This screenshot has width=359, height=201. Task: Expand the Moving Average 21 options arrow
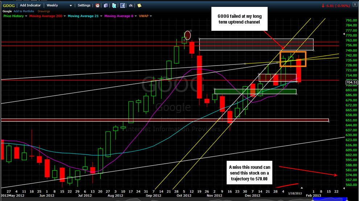click(101, 16)
